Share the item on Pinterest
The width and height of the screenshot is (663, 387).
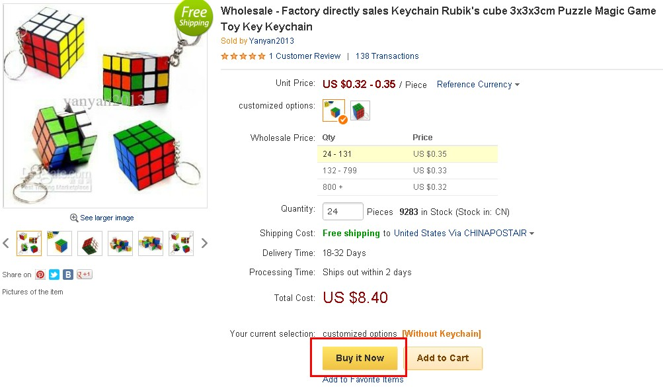click(41, 275)
